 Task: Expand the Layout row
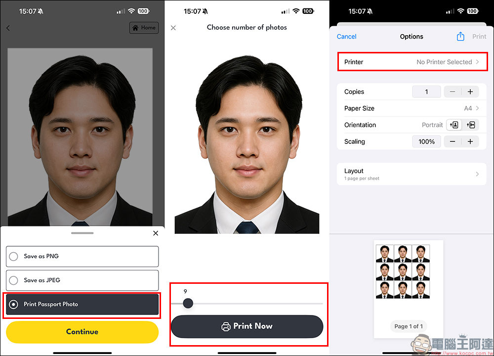coord(412,174)
